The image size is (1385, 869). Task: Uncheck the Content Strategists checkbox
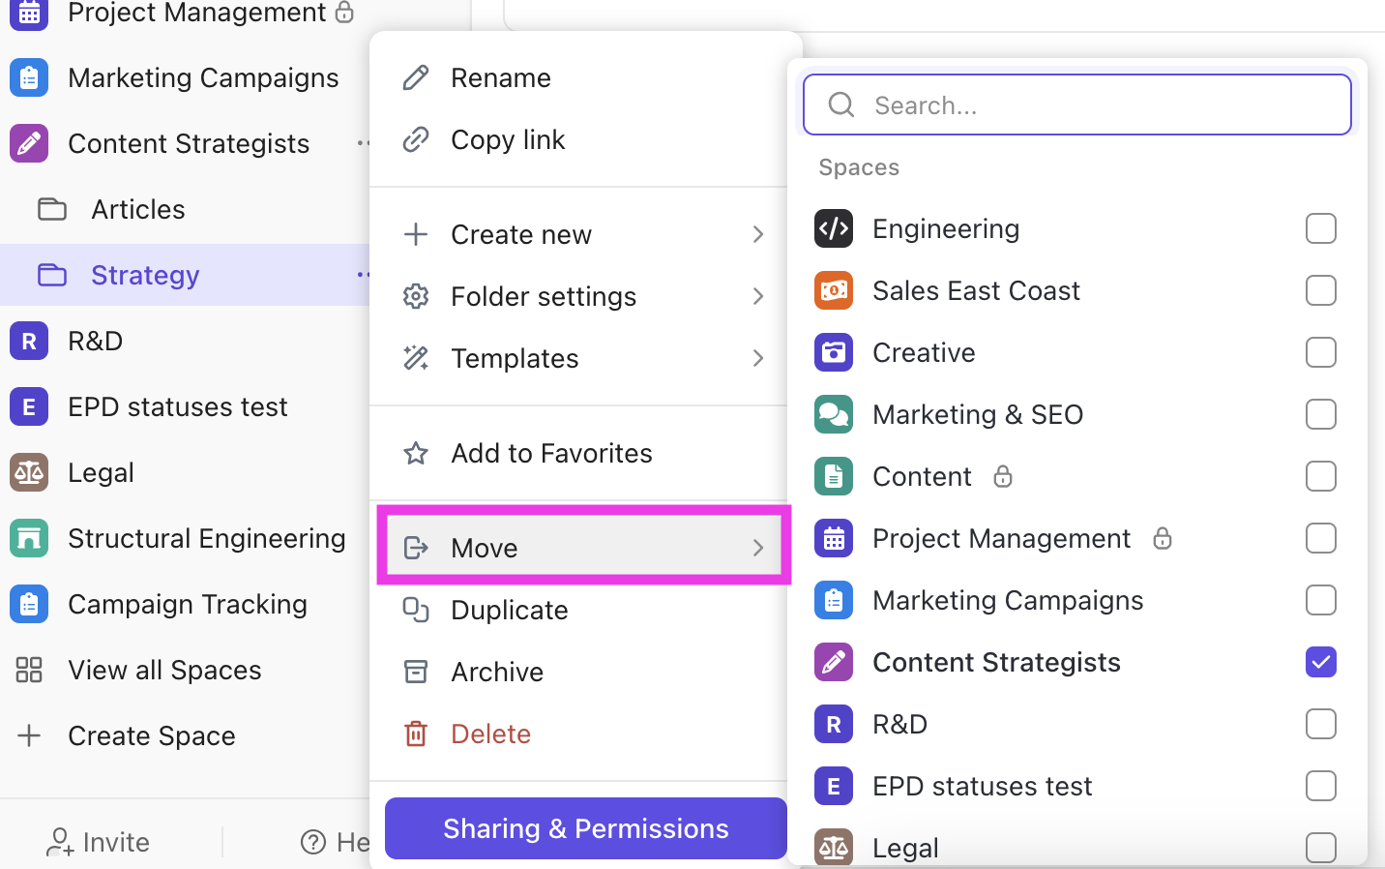pyautogui.click(x=1320, y=663)
